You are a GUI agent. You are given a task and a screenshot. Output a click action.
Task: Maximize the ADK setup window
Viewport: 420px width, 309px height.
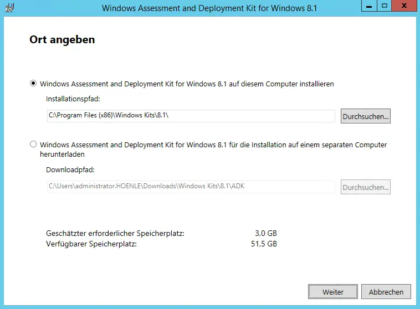click(385, 6)
